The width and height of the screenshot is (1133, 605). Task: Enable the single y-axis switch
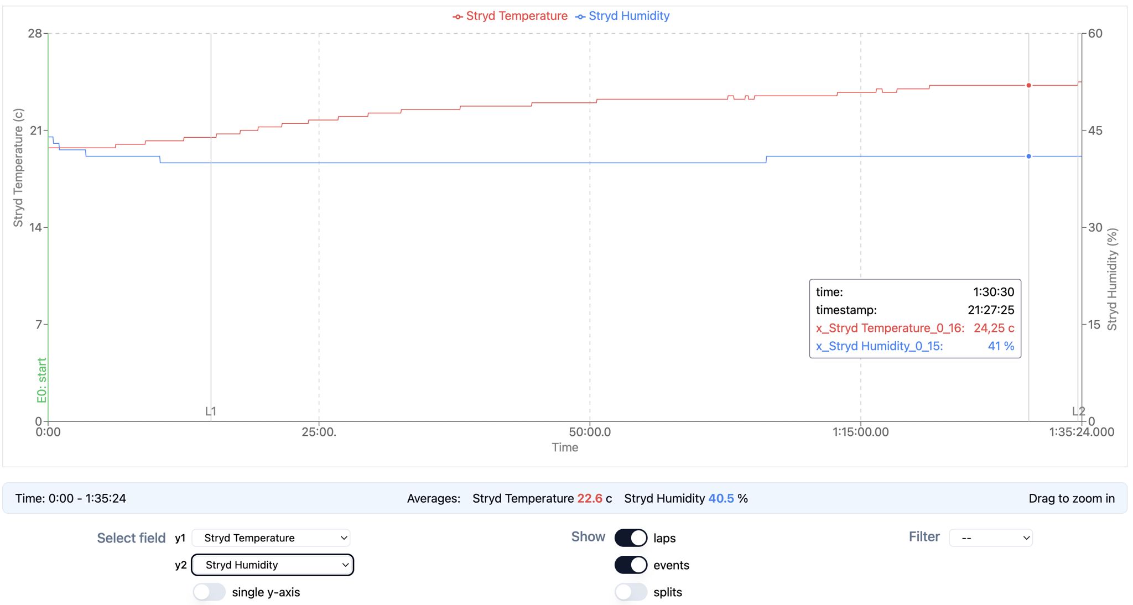209,592
